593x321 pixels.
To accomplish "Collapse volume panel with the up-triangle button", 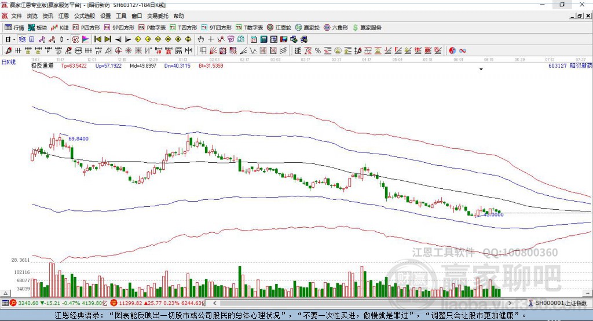I will [5, 293].
